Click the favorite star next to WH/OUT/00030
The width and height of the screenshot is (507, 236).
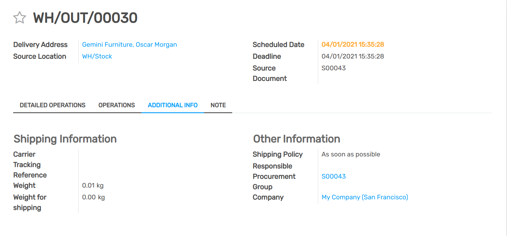point(20,17)
